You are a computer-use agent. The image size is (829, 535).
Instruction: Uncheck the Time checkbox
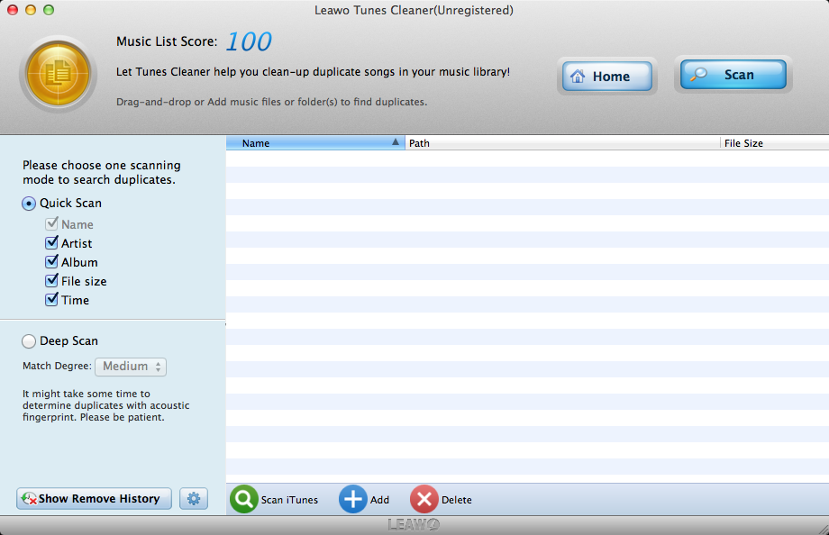click(51, 300)
